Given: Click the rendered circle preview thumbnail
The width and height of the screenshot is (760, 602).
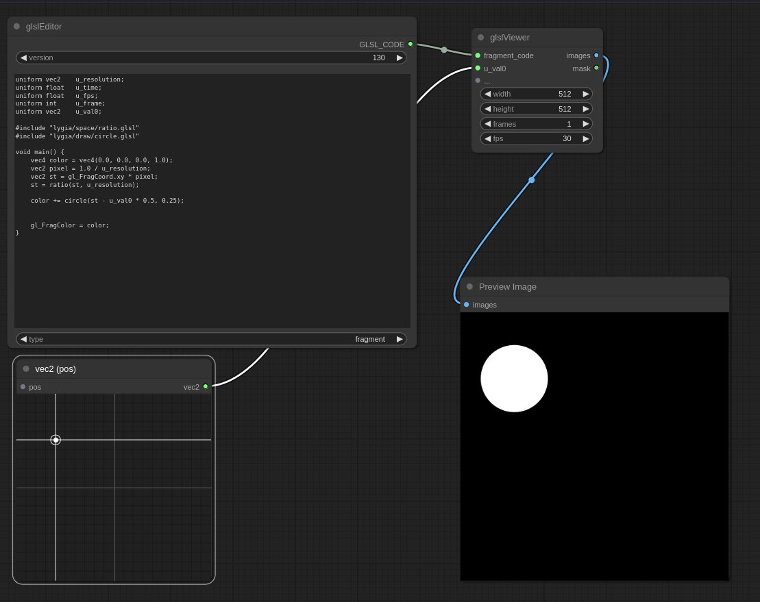Looking at the screenshot, I should [x=515, y=378].
